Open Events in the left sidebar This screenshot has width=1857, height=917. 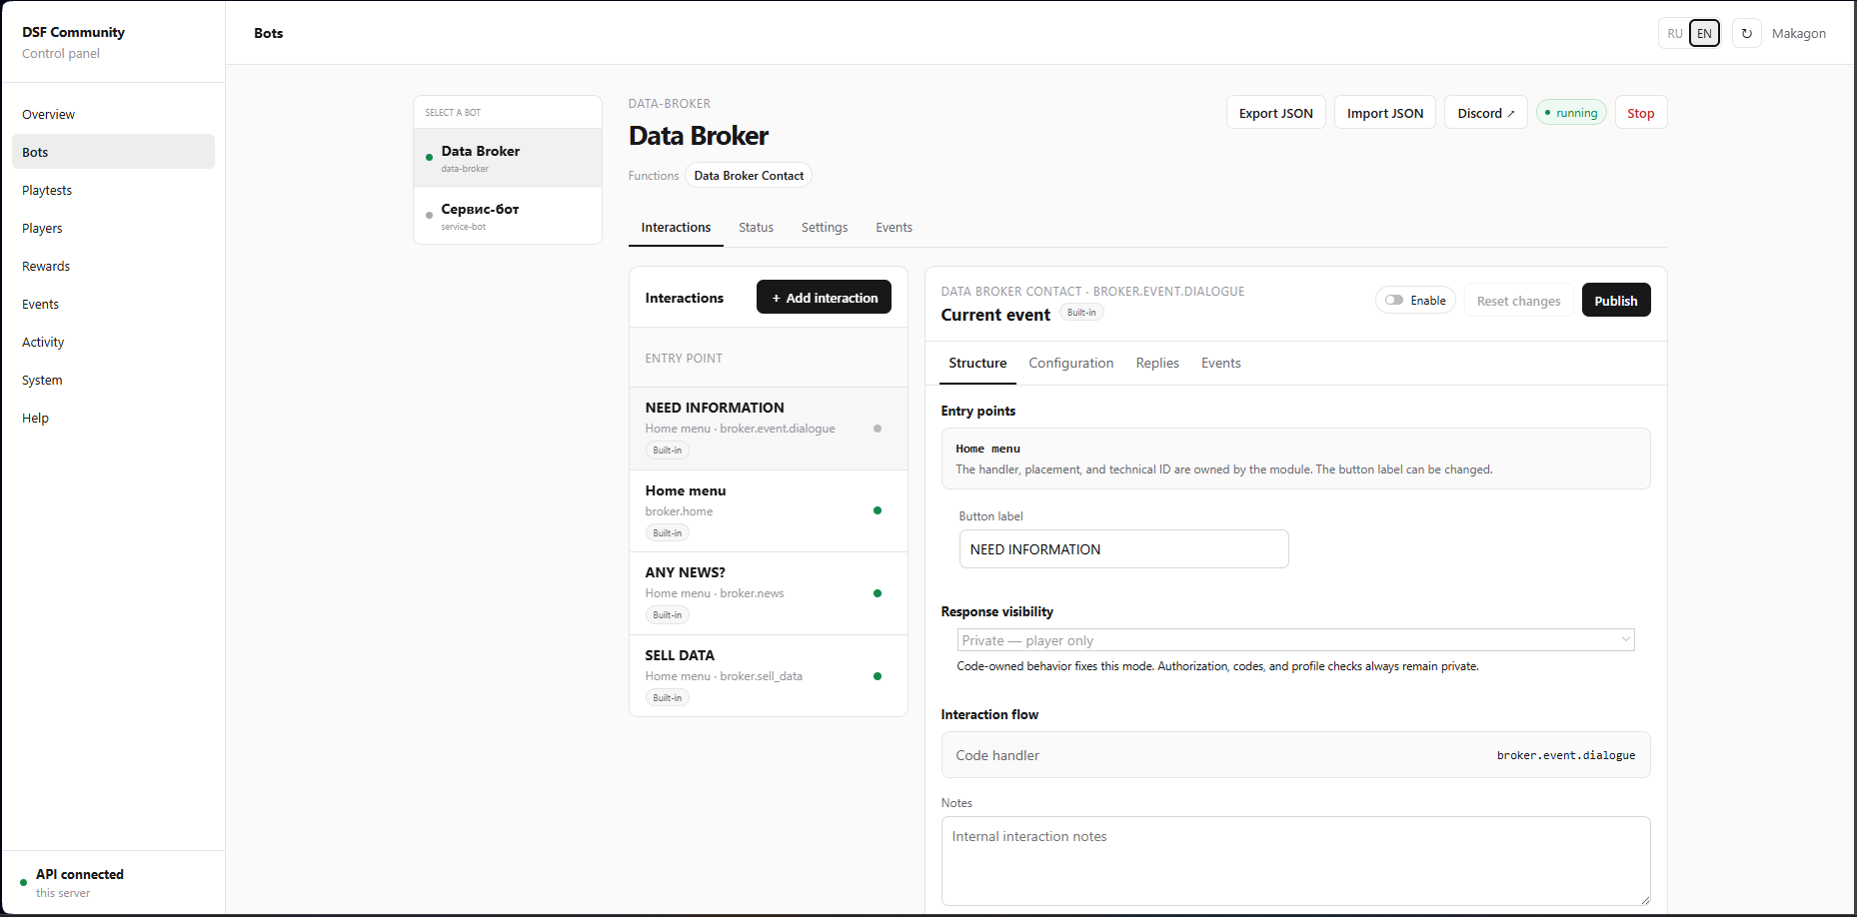pos(113,304)
